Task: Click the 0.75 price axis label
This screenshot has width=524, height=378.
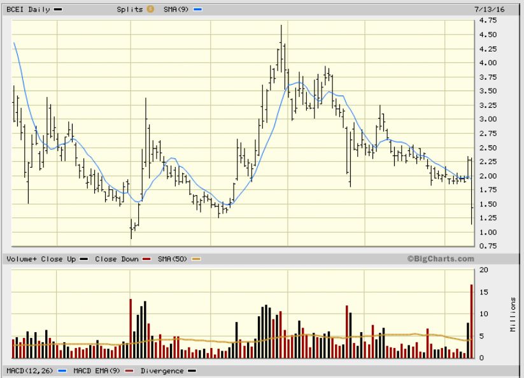Action: tap(489, 246)
